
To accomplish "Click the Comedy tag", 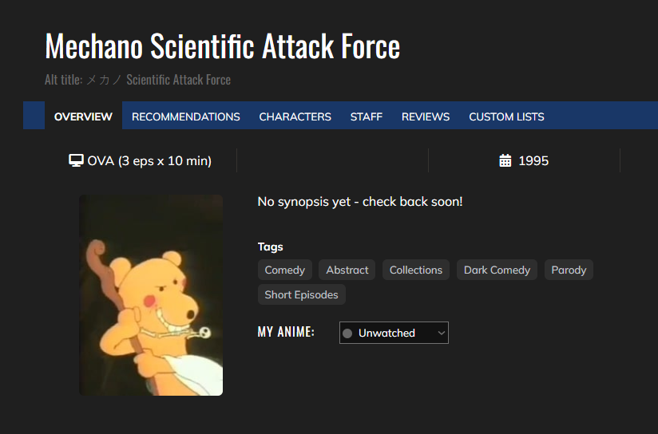I will tap(285, 270).
